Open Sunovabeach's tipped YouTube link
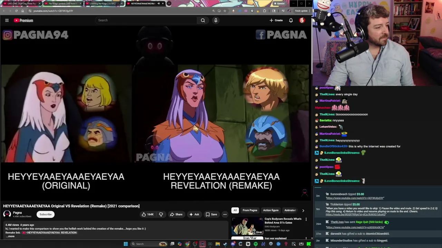This screenshot has width=442, height=248. coord(355,198)
